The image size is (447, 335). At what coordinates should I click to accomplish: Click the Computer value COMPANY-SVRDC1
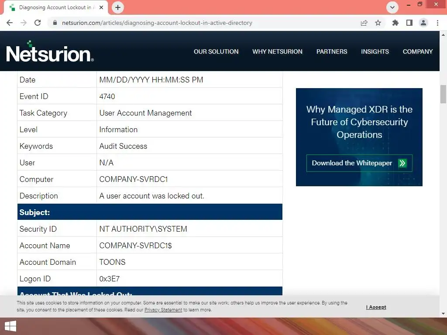tap(134, 179)
